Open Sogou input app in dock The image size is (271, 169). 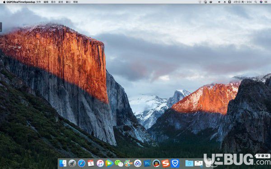point(166,163)
